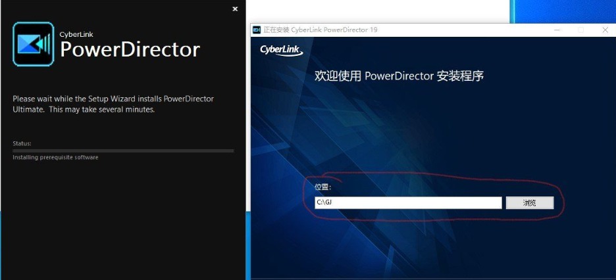
Task: Click the 浏览 browse button
Action: [x=530, y=202]
